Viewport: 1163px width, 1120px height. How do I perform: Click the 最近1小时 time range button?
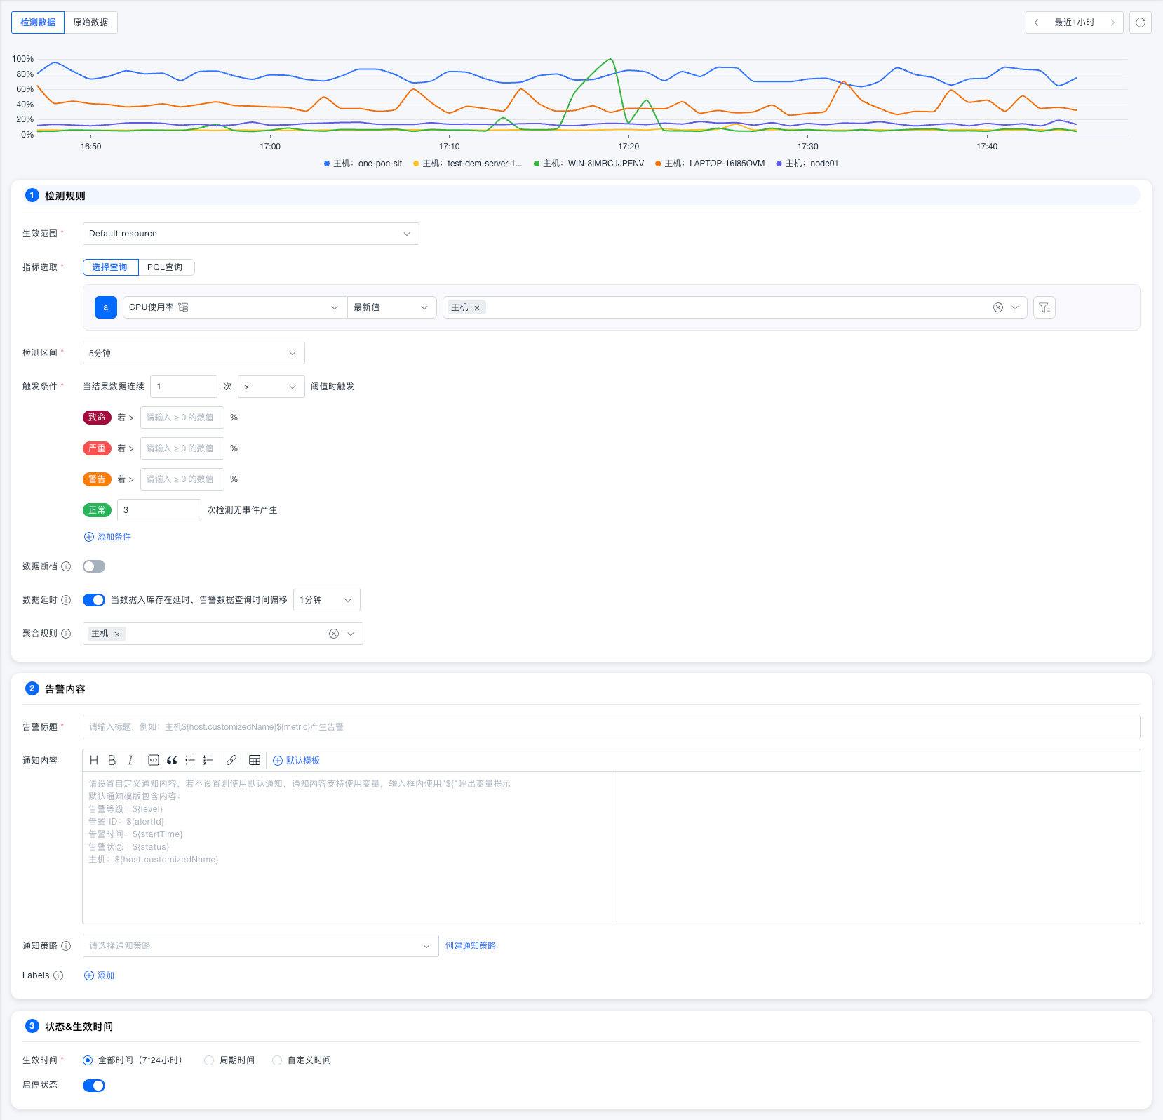(1075, 22)
